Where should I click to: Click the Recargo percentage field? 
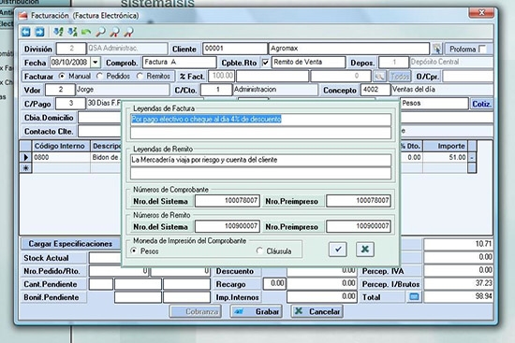[274, 283]
